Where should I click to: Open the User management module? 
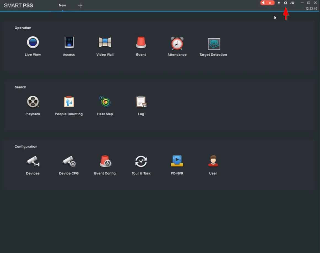213,165
